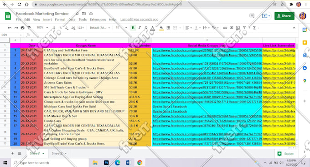Switch to the Sheet2 tab
The width and height of the screenshot is (310, 167).
pyautogui.click(x=57, y=153)
